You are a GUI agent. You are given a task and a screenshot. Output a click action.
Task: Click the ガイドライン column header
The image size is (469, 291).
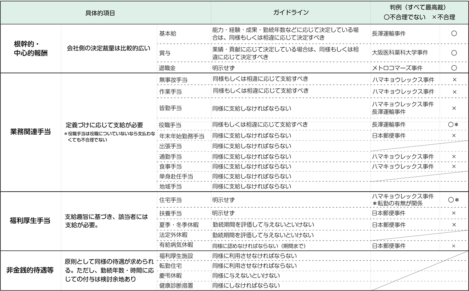click(x=291, y=13)
